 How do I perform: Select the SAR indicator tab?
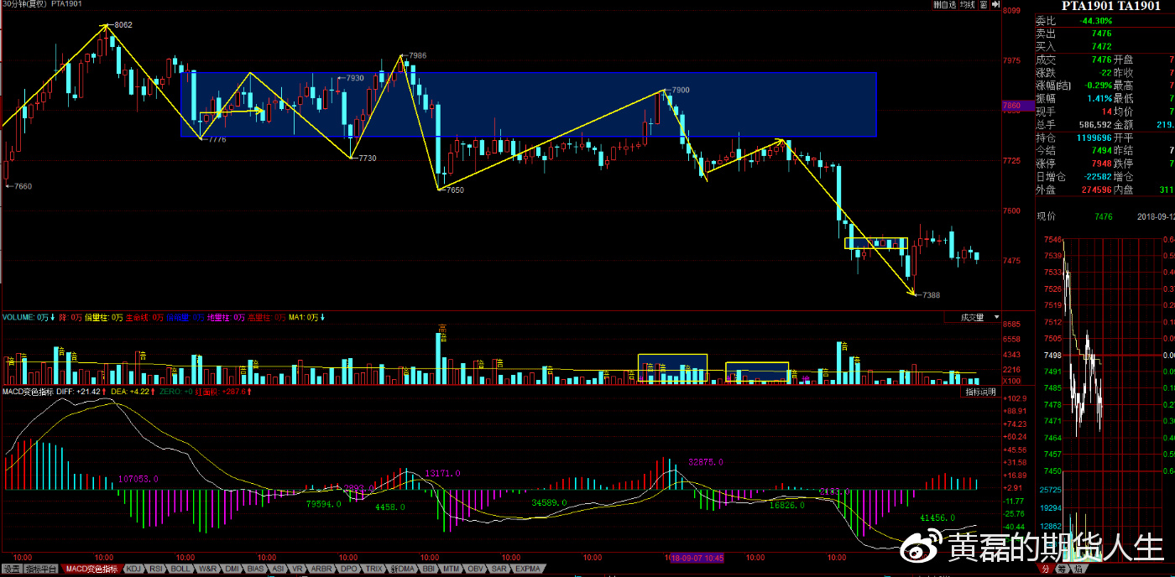pyautogui.click(x=499, y=569)
